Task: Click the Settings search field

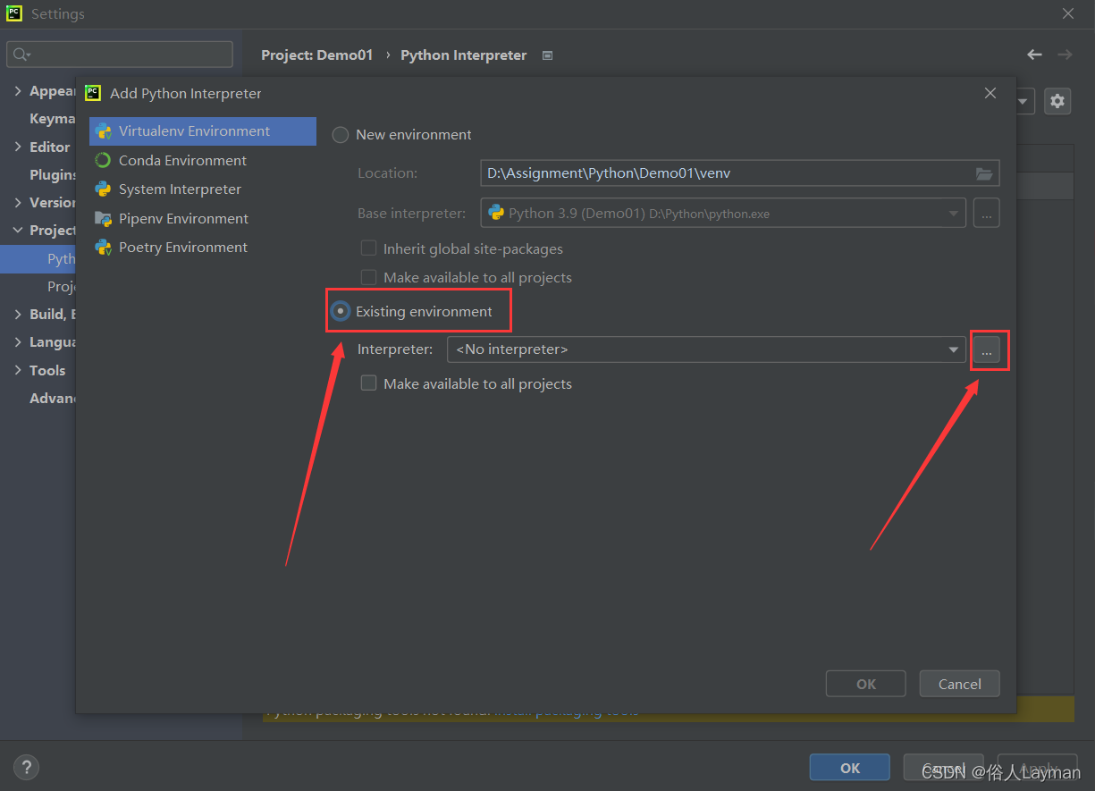Action: pyautogui.click(x=120, y=55)
